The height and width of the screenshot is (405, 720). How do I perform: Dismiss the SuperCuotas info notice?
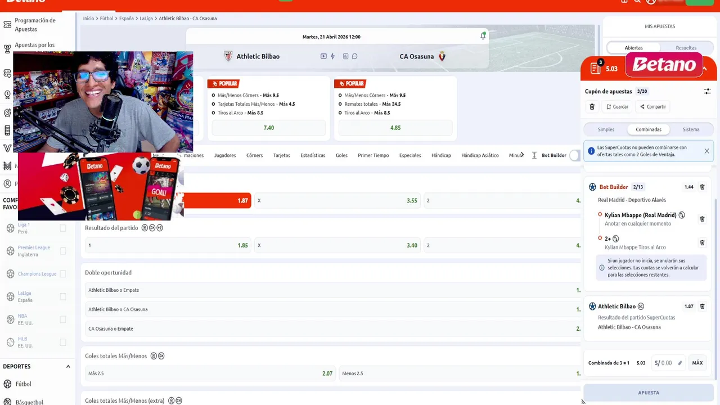pyautogui.click(x=706, y=151)
